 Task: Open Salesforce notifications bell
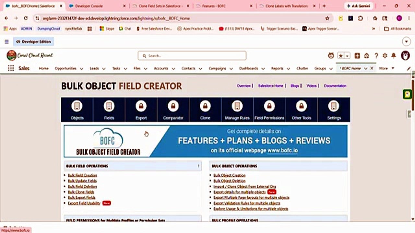click(394, 56)
